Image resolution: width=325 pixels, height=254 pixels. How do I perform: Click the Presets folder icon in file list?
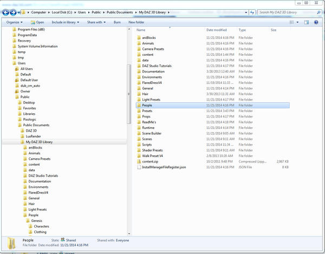(x=139, y=111)
